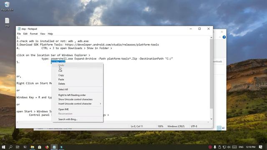Close the Explorer window behind Notepad
This screenshot has width=267, height=150.
[x=222, y=32]
